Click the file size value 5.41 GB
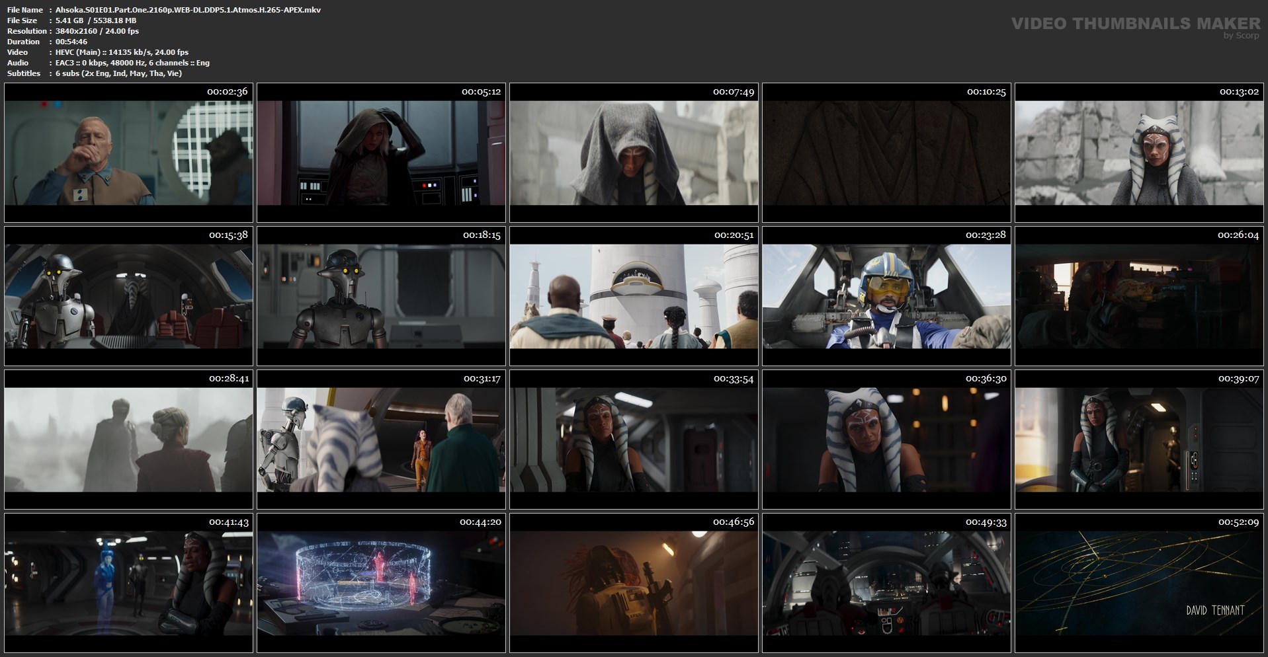 click(67, 20)
